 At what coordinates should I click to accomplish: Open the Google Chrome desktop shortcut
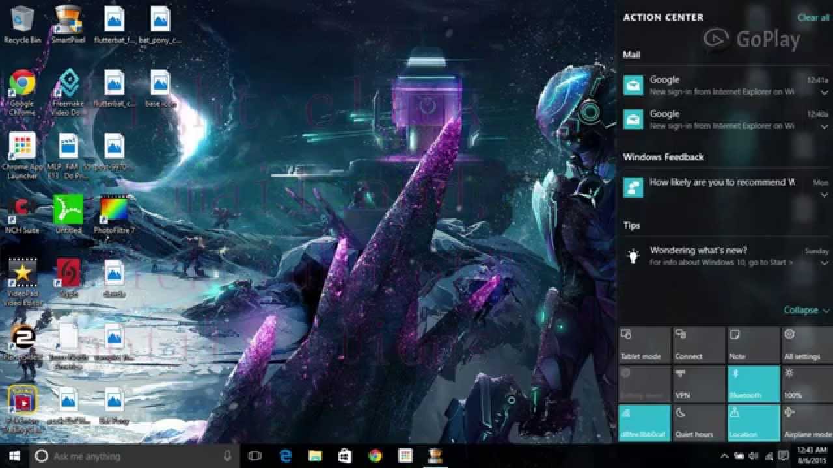(x=22, y=92)
